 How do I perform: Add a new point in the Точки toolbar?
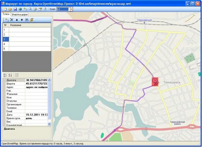coord(7,20)
